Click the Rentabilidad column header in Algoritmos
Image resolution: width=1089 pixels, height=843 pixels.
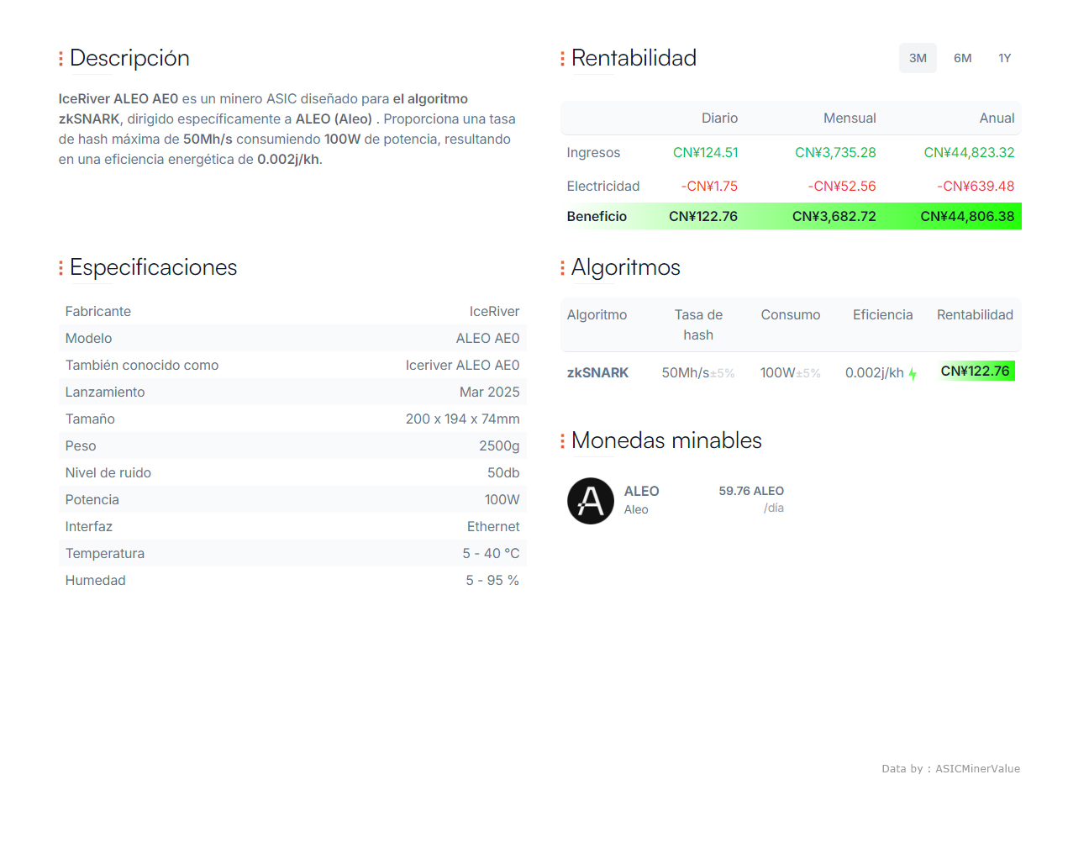click(975, 314)
